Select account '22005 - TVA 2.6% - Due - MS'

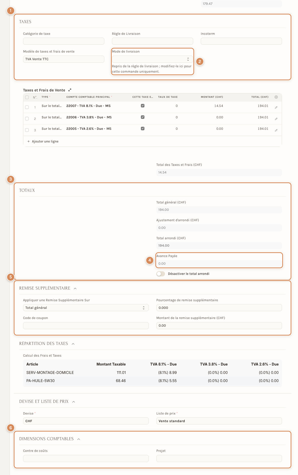point(89,129)
